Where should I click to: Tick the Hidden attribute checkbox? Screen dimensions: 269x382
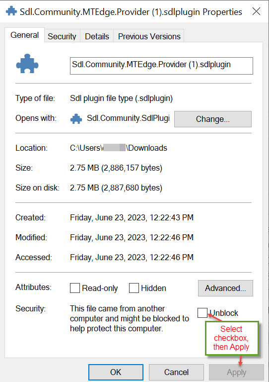coord(134,288)
